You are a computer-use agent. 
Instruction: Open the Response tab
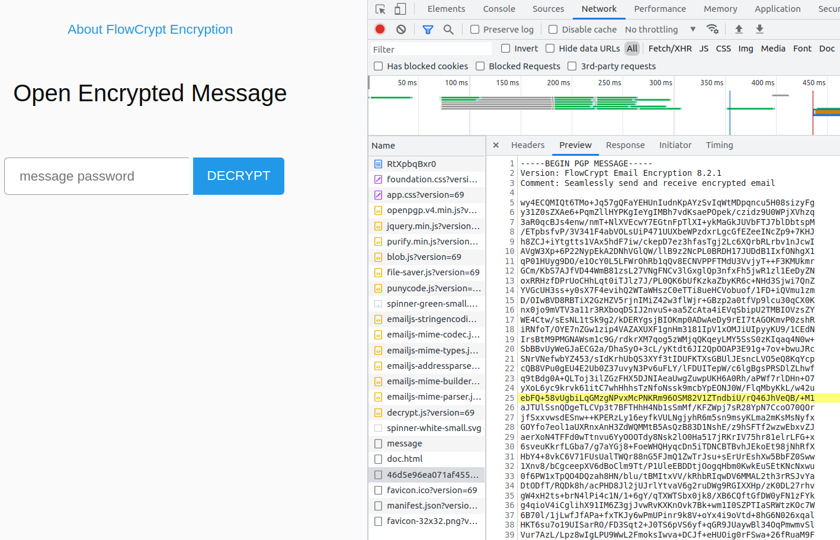click(625, 145)
